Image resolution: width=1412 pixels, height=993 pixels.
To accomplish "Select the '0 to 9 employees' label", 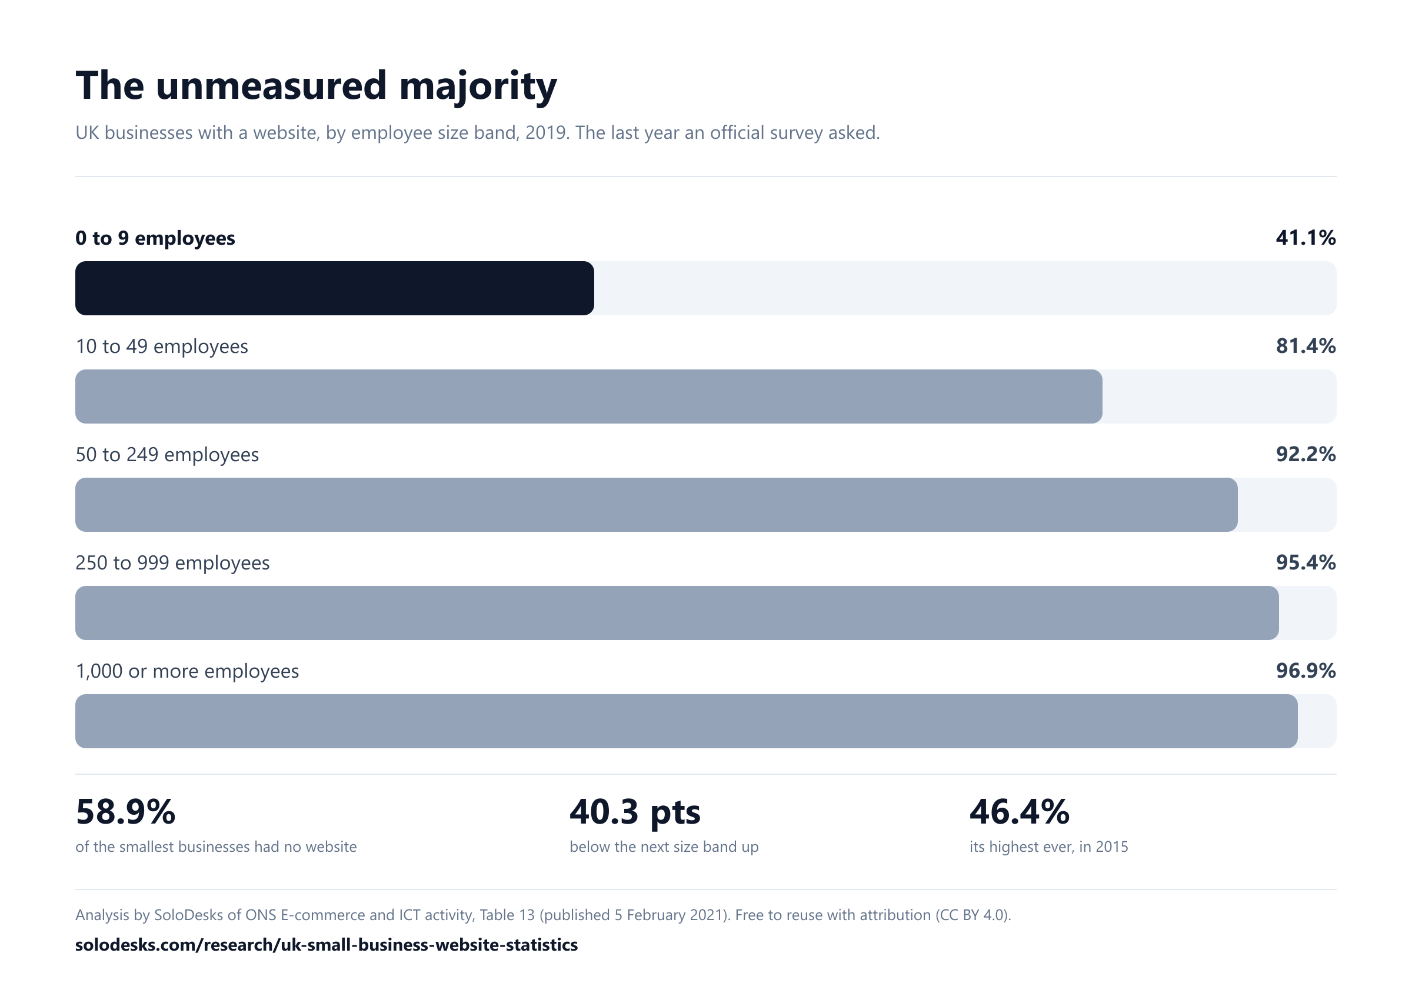I will (155, 238).
